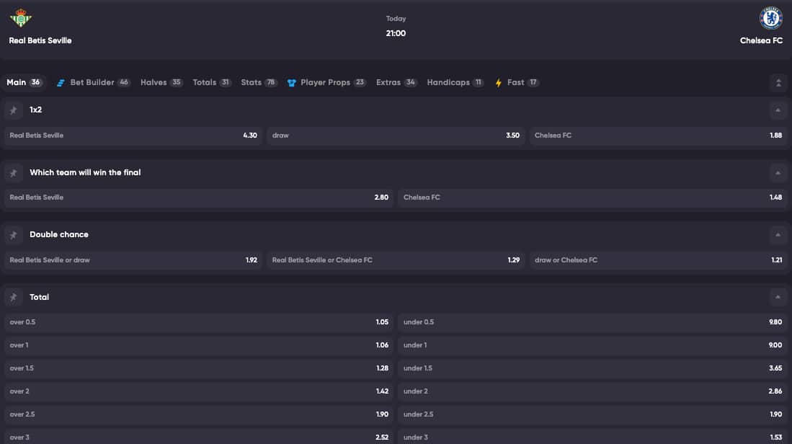This screenshot has height=444, width=792.
Task: Click the 21:00 kickoff time
Action: (396, 33)
